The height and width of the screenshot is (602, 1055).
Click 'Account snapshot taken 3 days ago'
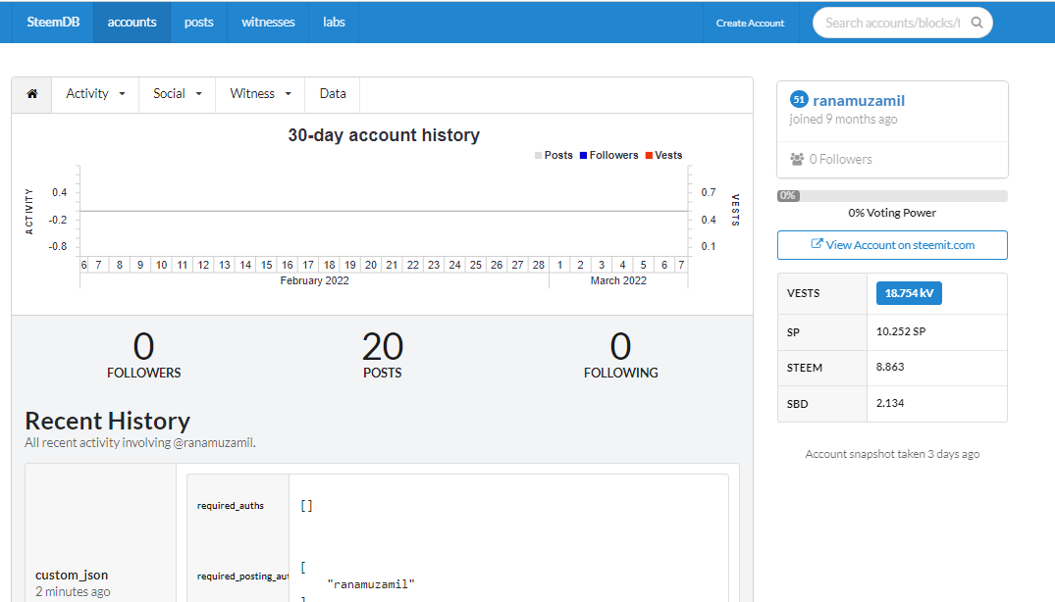892,454
